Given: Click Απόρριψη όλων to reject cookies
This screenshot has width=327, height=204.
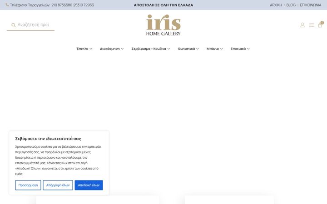Looking at the screenshot, I should (x=58, y=185).
